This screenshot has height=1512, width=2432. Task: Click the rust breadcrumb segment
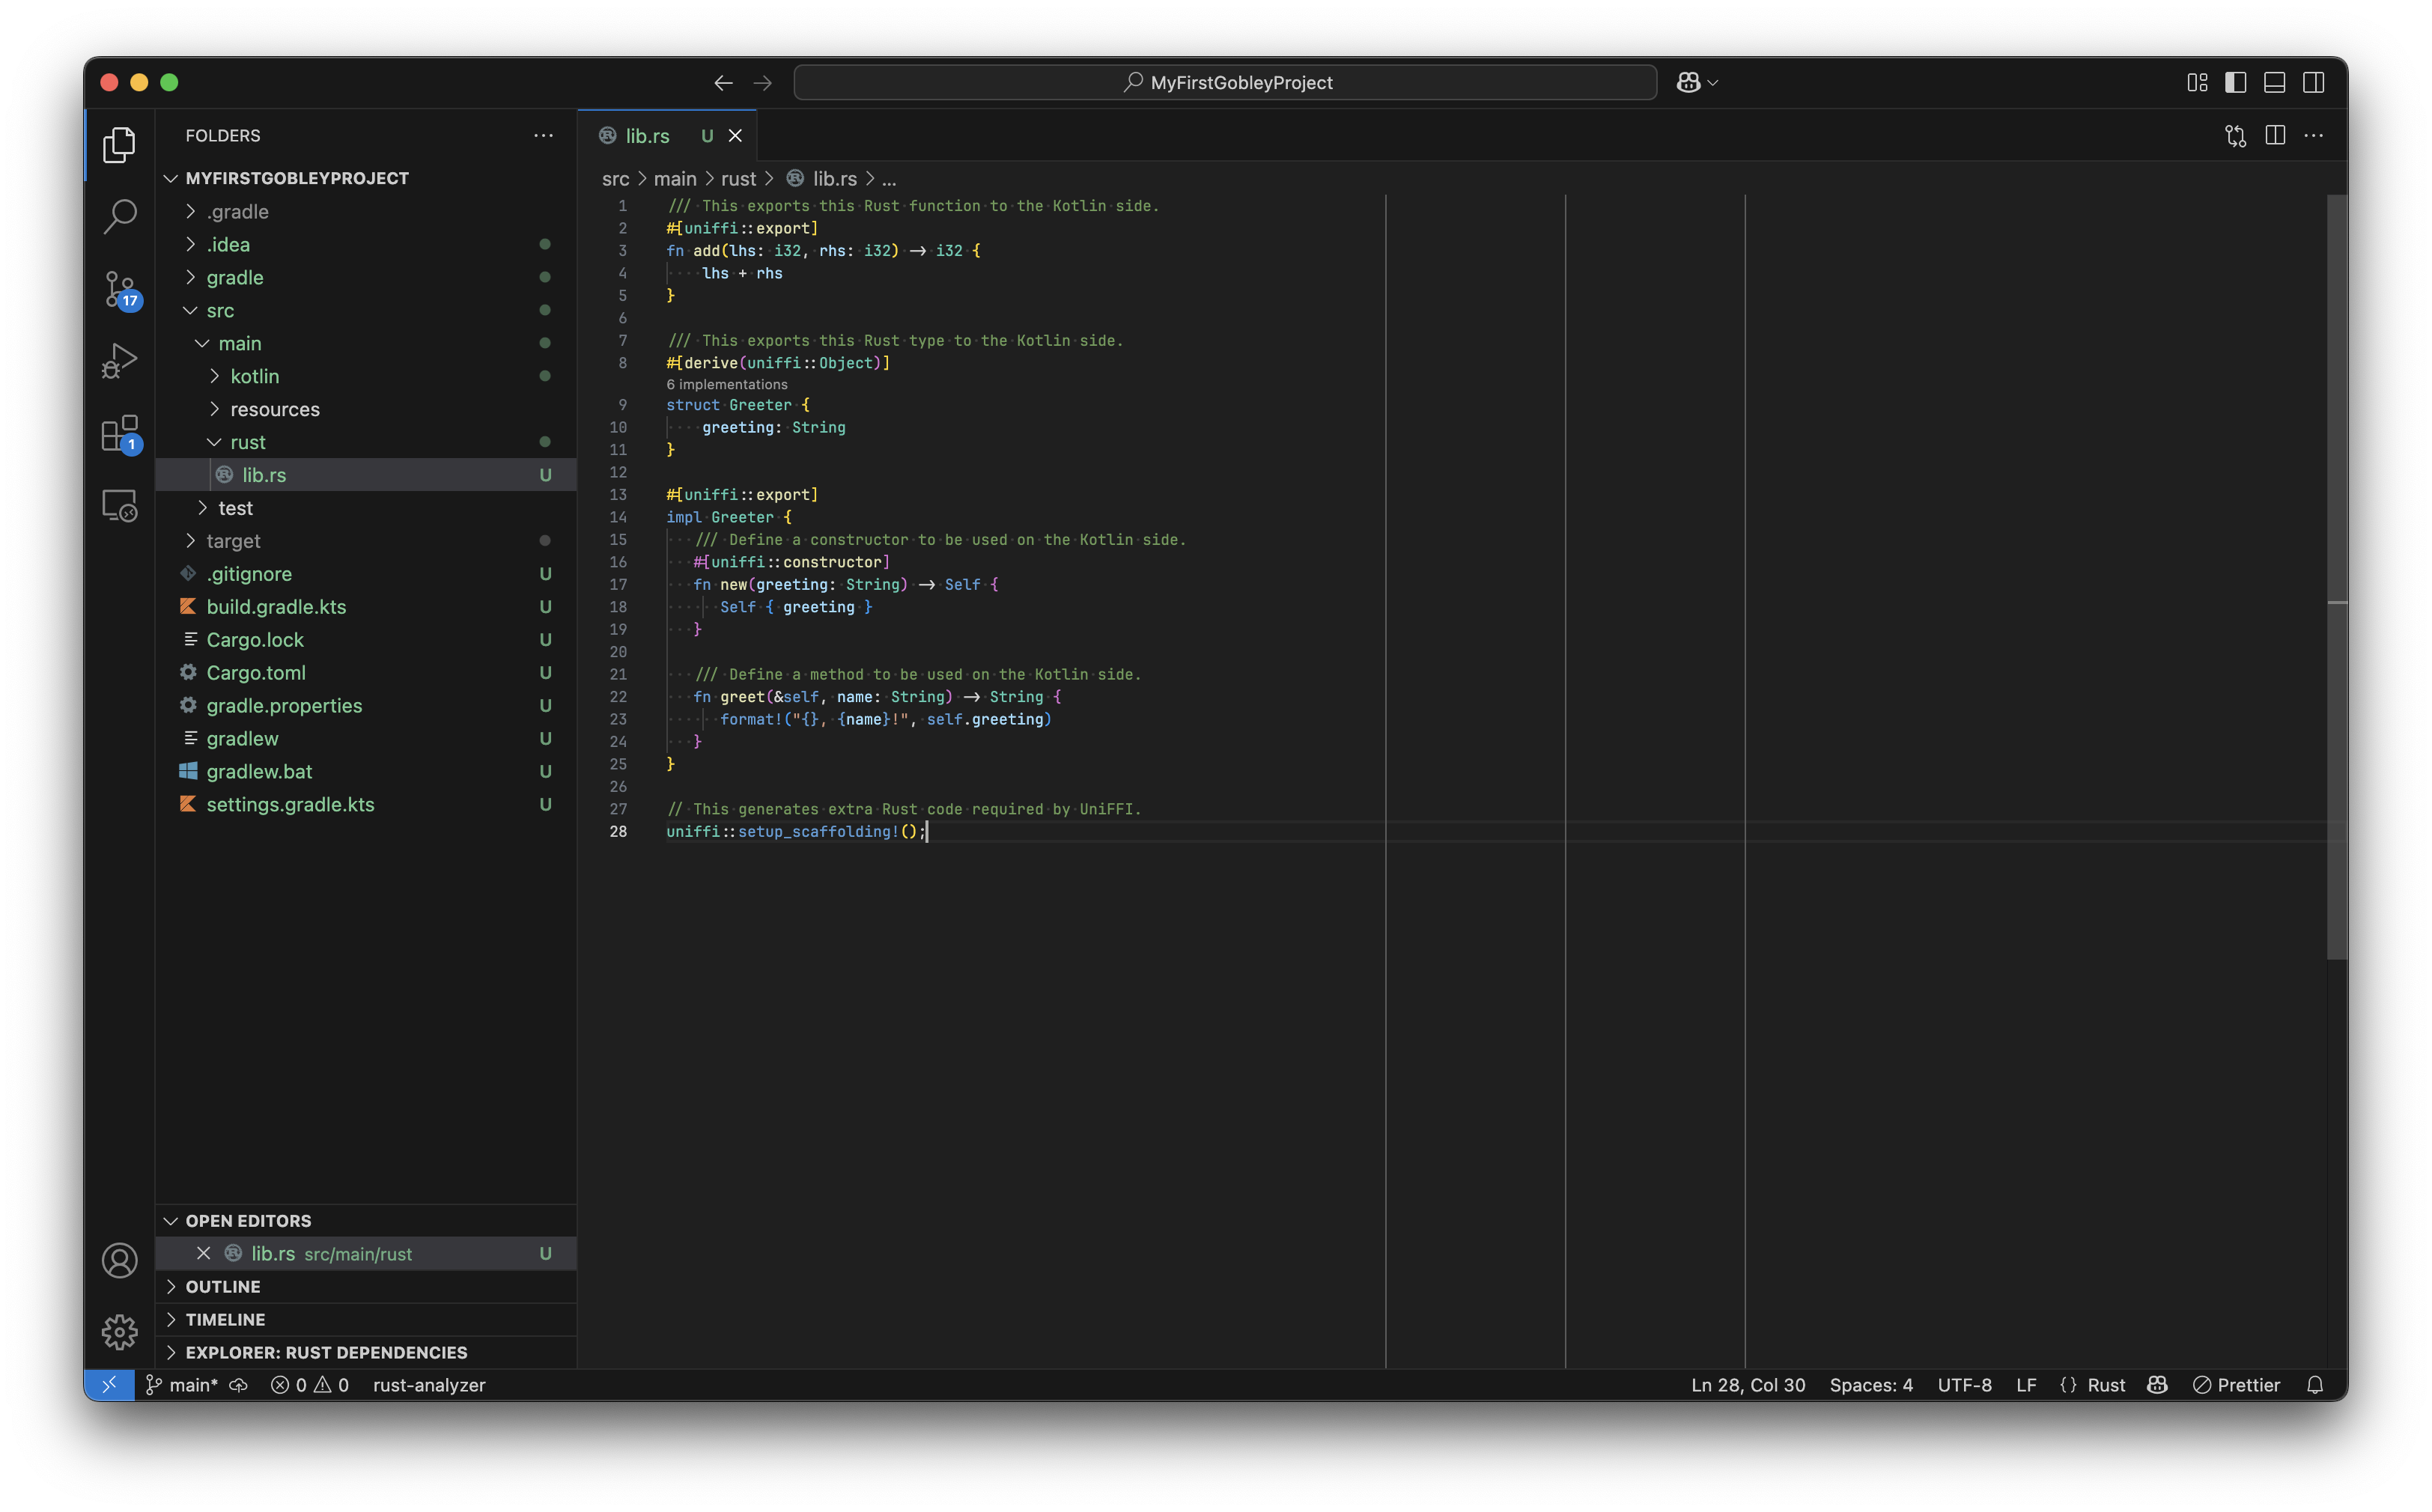tap(738, 179)
